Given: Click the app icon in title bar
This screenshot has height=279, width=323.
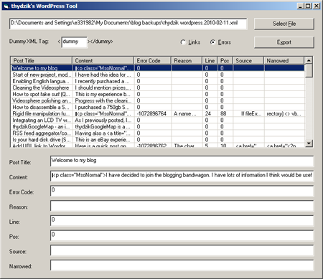Looking at the screenshot, I should pos(6,6).
